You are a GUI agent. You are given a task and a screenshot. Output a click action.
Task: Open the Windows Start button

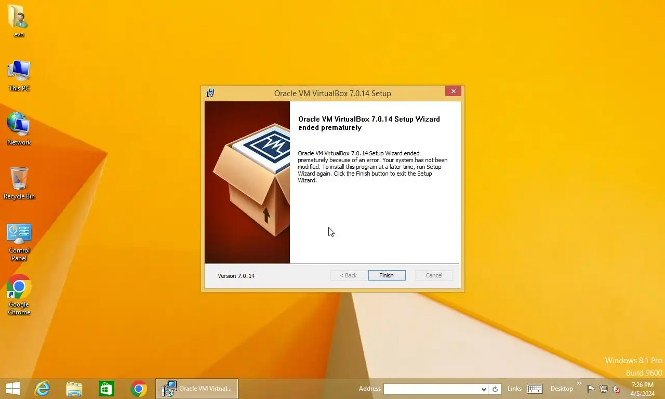click(13, 389)
